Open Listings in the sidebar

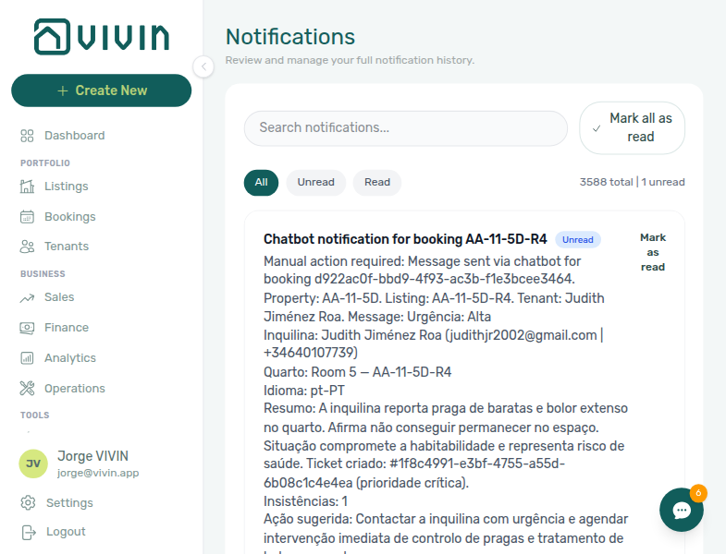click(67, 187)
